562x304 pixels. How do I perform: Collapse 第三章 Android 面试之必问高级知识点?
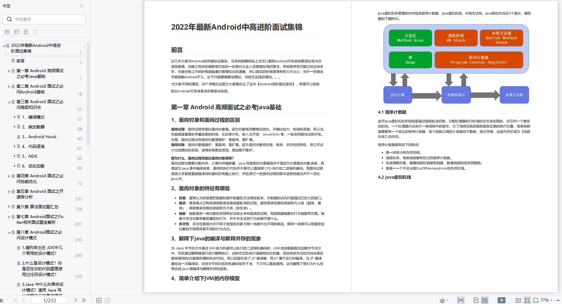[x=9, y=102]
